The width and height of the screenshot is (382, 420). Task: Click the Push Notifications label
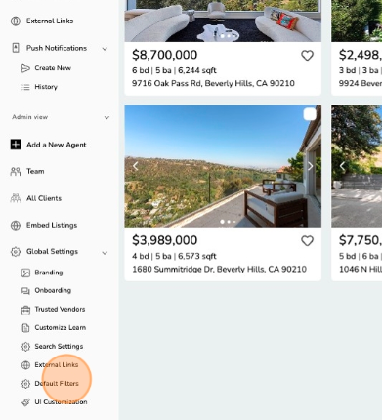(57, 48)
